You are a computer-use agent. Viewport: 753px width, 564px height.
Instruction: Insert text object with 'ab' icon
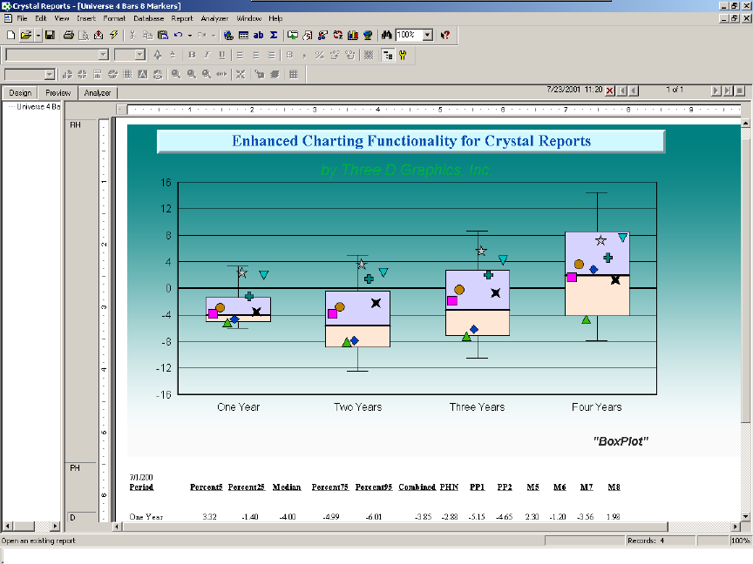point(258,35)
